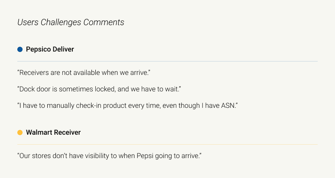This screenshot has height=178, width=335.
Task: Click the word Receivers starting the first quote
Action: (34, 73)
